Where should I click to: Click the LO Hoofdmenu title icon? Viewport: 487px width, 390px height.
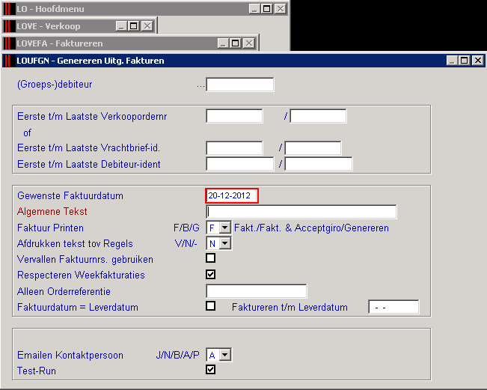[9, 9]
